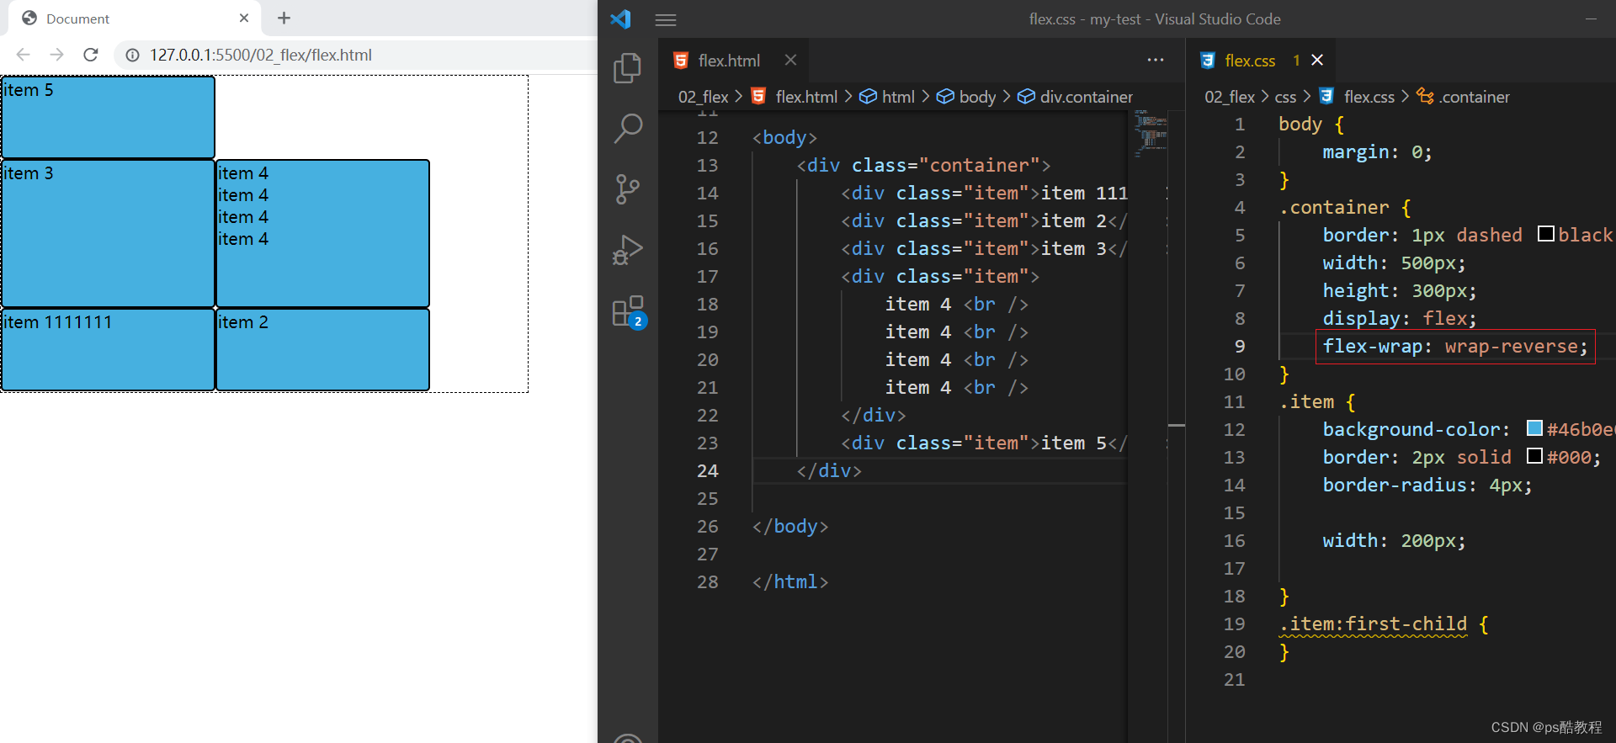Image resolution: width=1616 pixels, height=743 pixels.
Task: Click div.container breadcrumb segment
Action: coord(1086,97)
